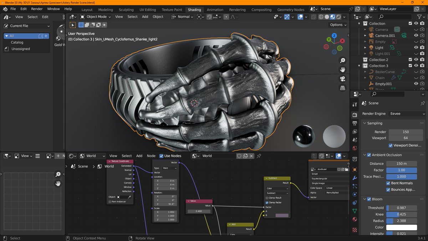
Task: Toggle Bounces Approximation checkbox
Action: tap(388, 190)
